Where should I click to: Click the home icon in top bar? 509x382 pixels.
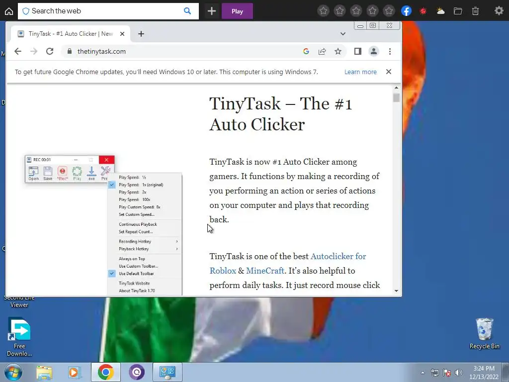pos(9,11)
